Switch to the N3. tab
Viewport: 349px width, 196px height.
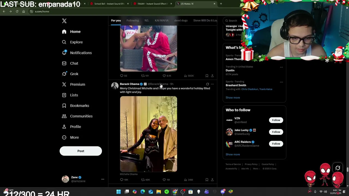pos(147,20)
